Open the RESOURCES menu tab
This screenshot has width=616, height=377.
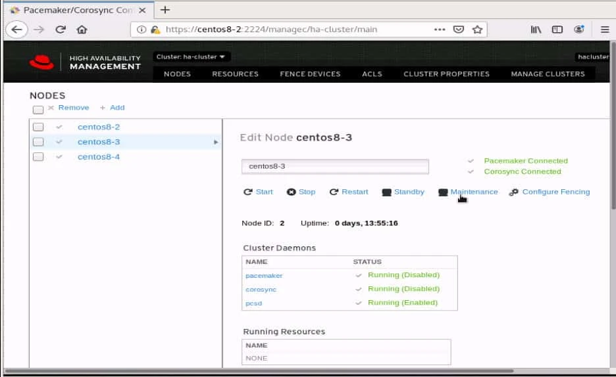[236, 74]
